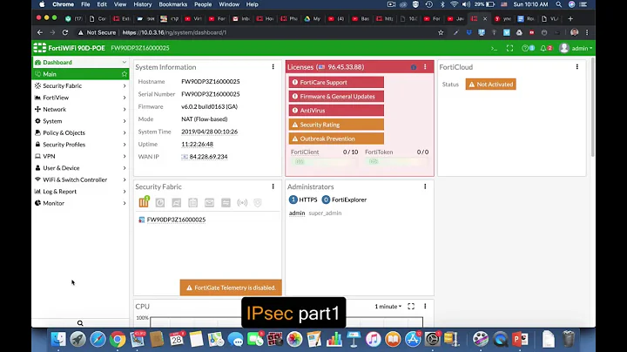Expand Security Fabric menu

[x=80, y=85]
